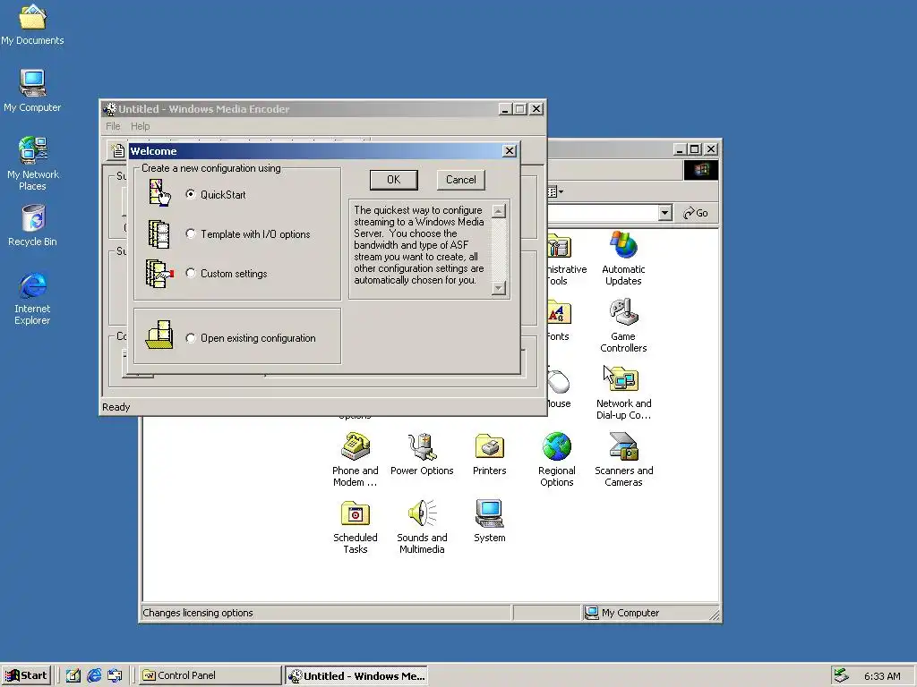Click the description box scroll-down arrow
This screenshot has width=917, height=687.
[x=499, y=288]
